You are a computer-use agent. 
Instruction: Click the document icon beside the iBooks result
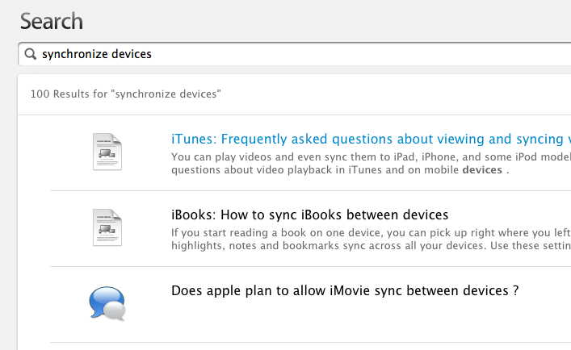pos(107,227)
